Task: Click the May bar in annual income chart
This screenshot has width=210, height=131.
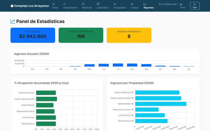Action: [x=90, y=65]
